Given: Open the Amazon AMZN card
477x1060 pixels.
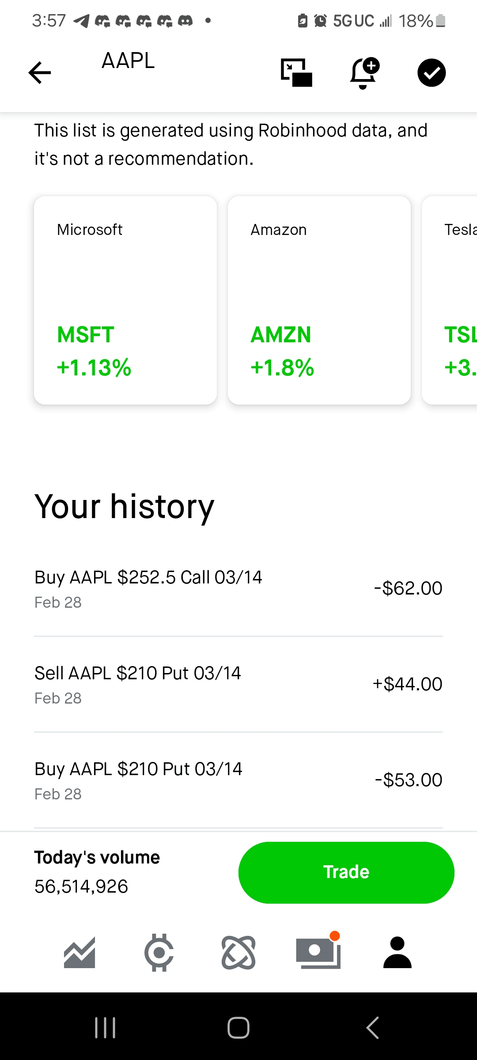Looking at the screenshot, I should (319, 300).
